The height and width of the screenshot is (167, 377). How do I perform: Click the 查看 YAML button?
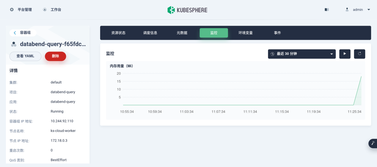[x=25, y=56]
